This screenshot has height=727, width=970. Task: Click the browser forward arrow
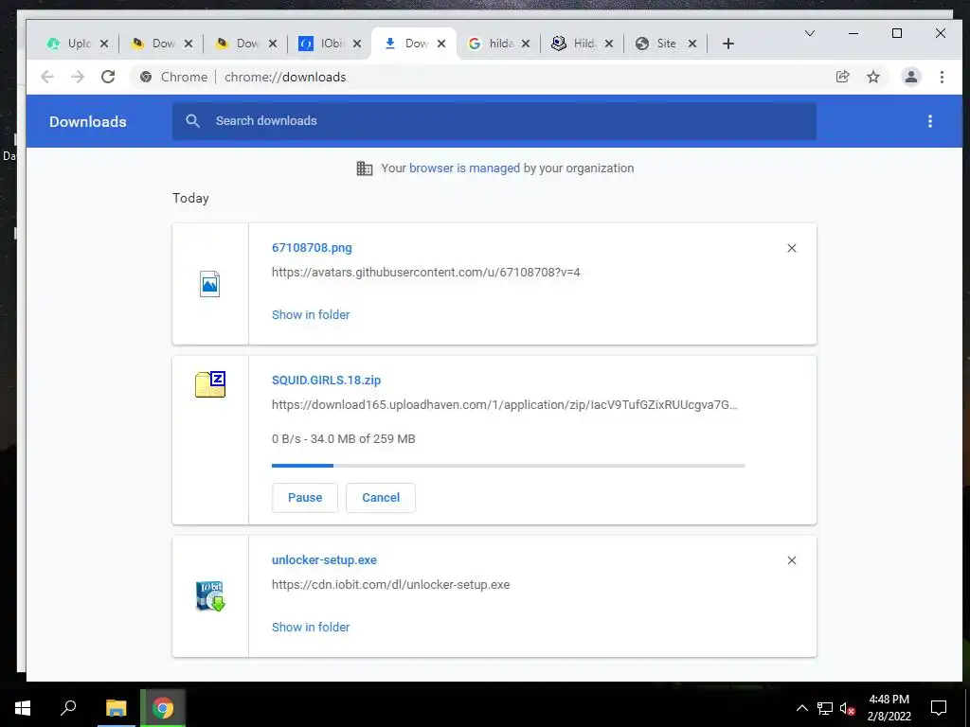point(78,77)
